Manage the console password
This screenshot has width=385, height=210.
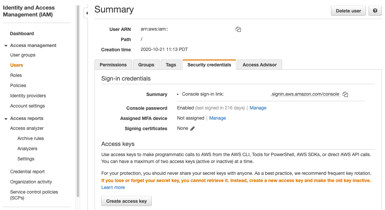(258, 108)
